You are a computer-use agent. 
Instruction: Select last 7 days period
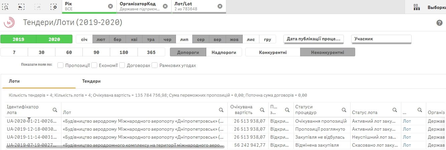click(x=14, y=52)
